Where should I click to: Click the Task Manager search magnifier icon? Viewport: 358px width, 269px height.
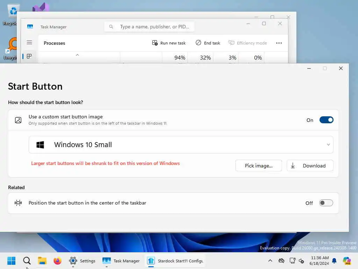(x=111, y=27)
